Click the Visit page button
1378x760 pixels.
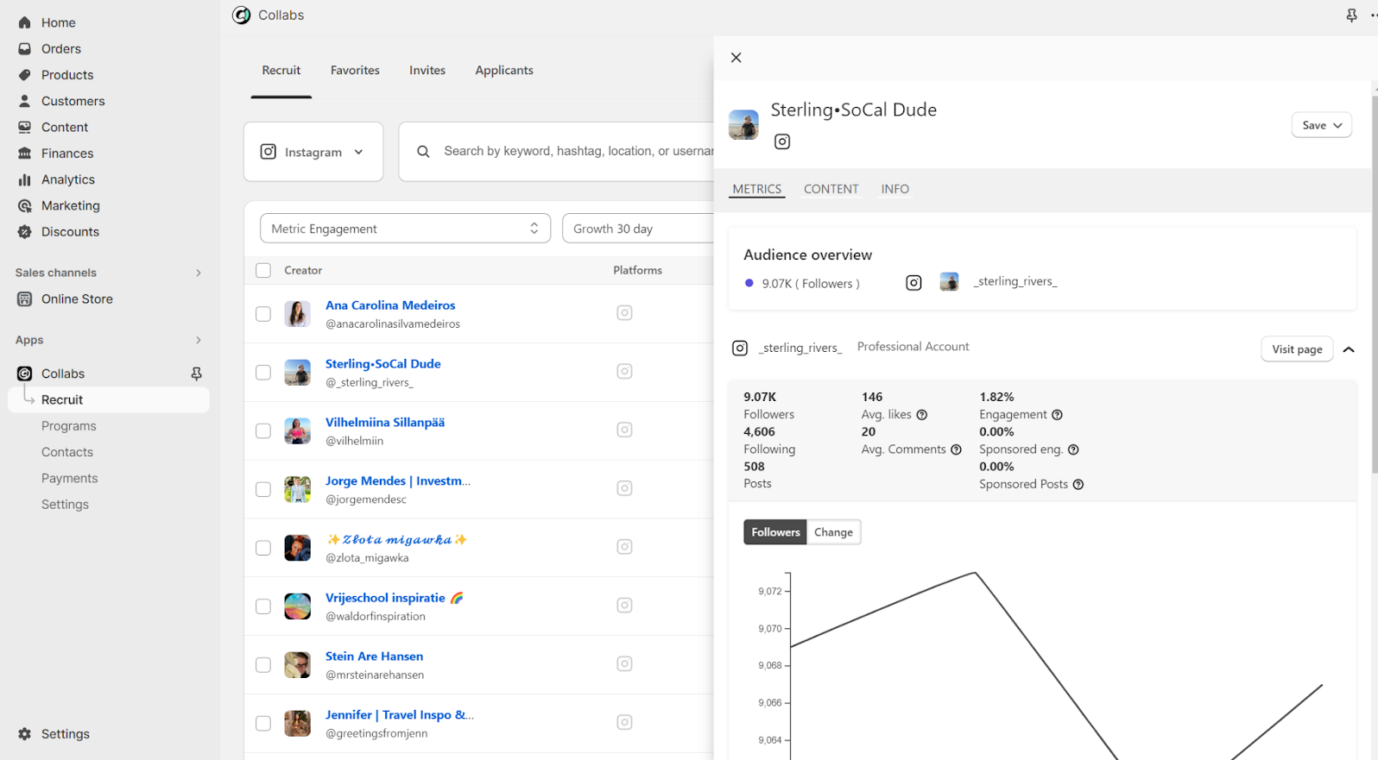tap(1296, 349)
